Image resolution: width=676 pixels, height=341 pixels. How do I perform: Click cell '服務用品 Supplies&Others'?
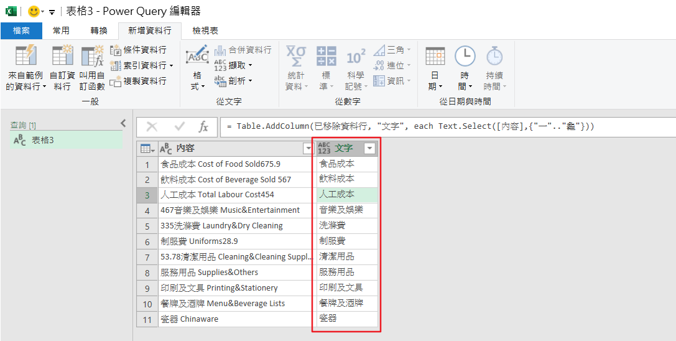(237, 273)
